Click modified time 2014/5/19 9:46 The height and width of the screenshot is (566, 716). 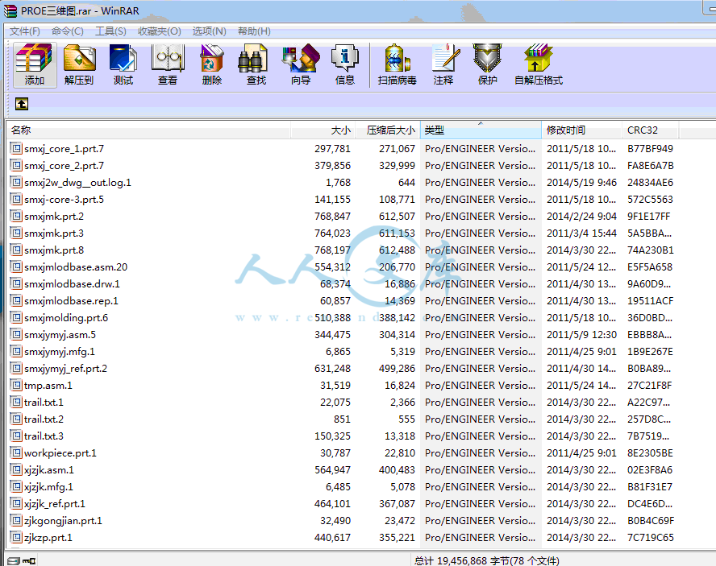tap(582, 183)
